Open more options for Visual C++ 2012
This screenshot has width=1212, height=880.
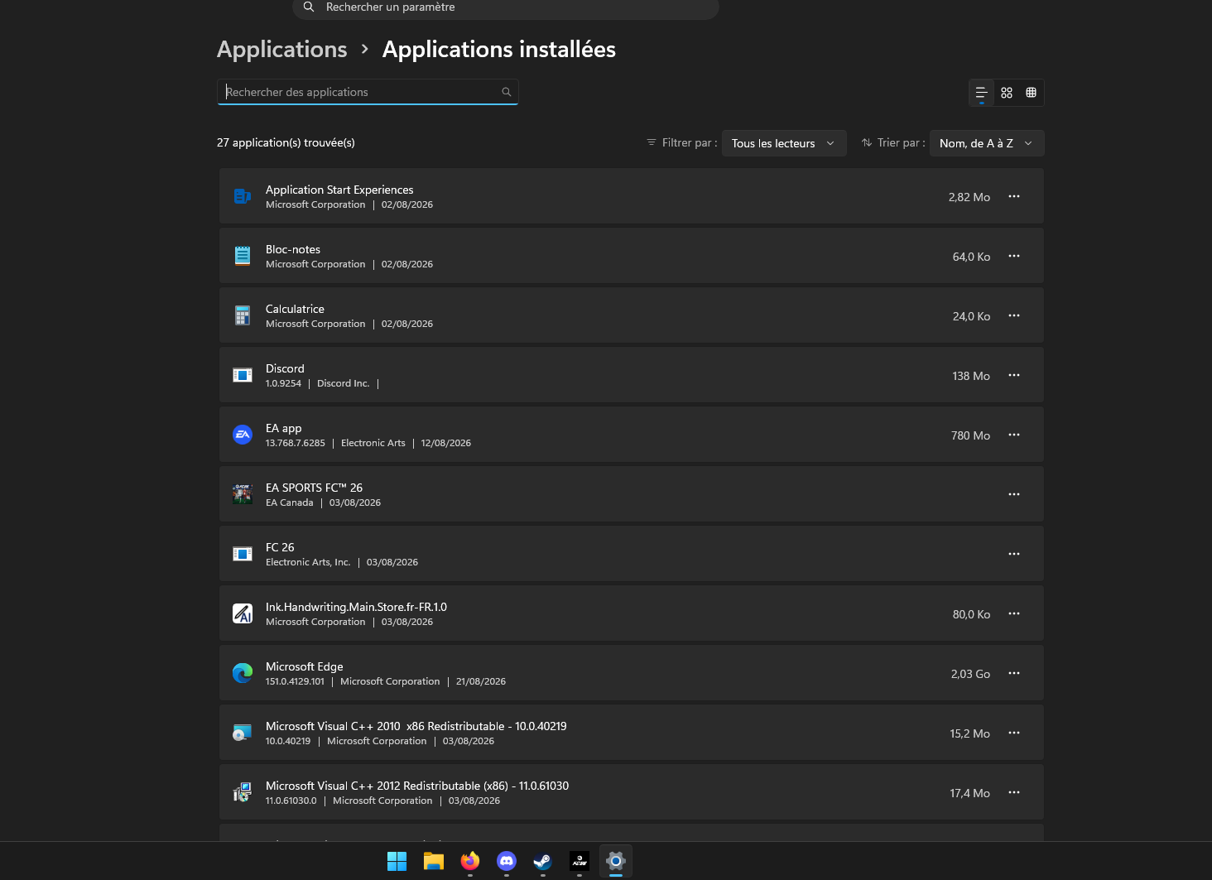point(1014,792)
